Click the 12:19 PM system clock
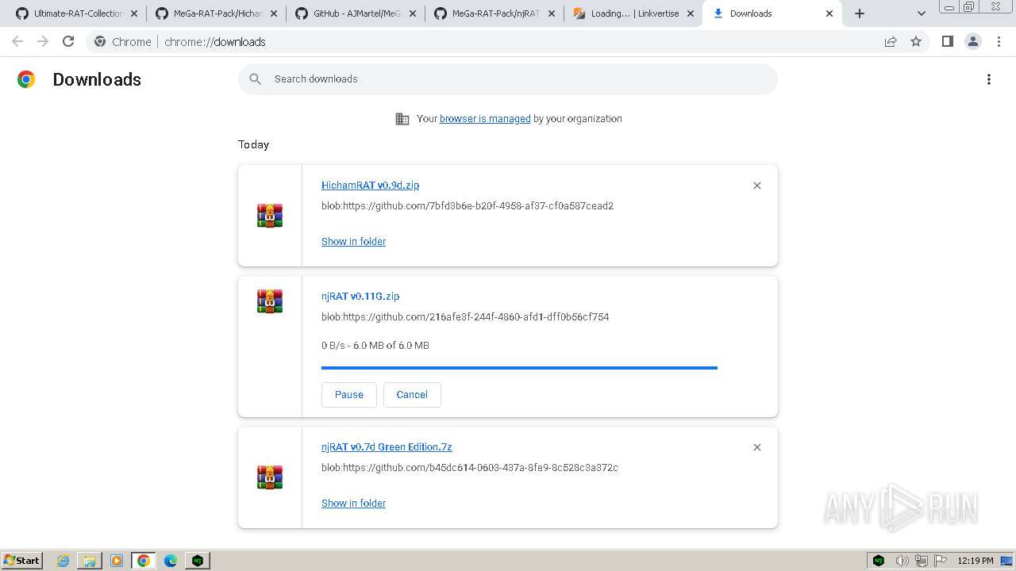The image size is (1016, 571). tap(976, 561)
